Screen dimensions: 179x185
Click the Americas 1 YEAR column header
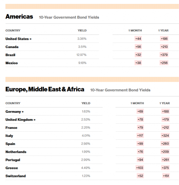(163, 31)
